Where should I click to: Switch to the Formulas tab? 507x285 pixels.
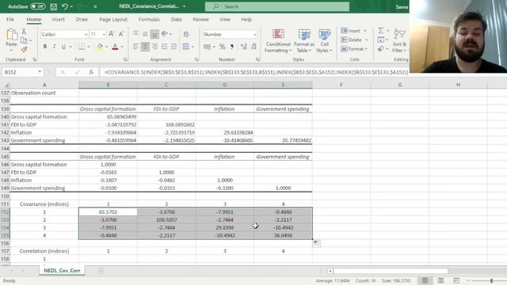tap(149, 19)
